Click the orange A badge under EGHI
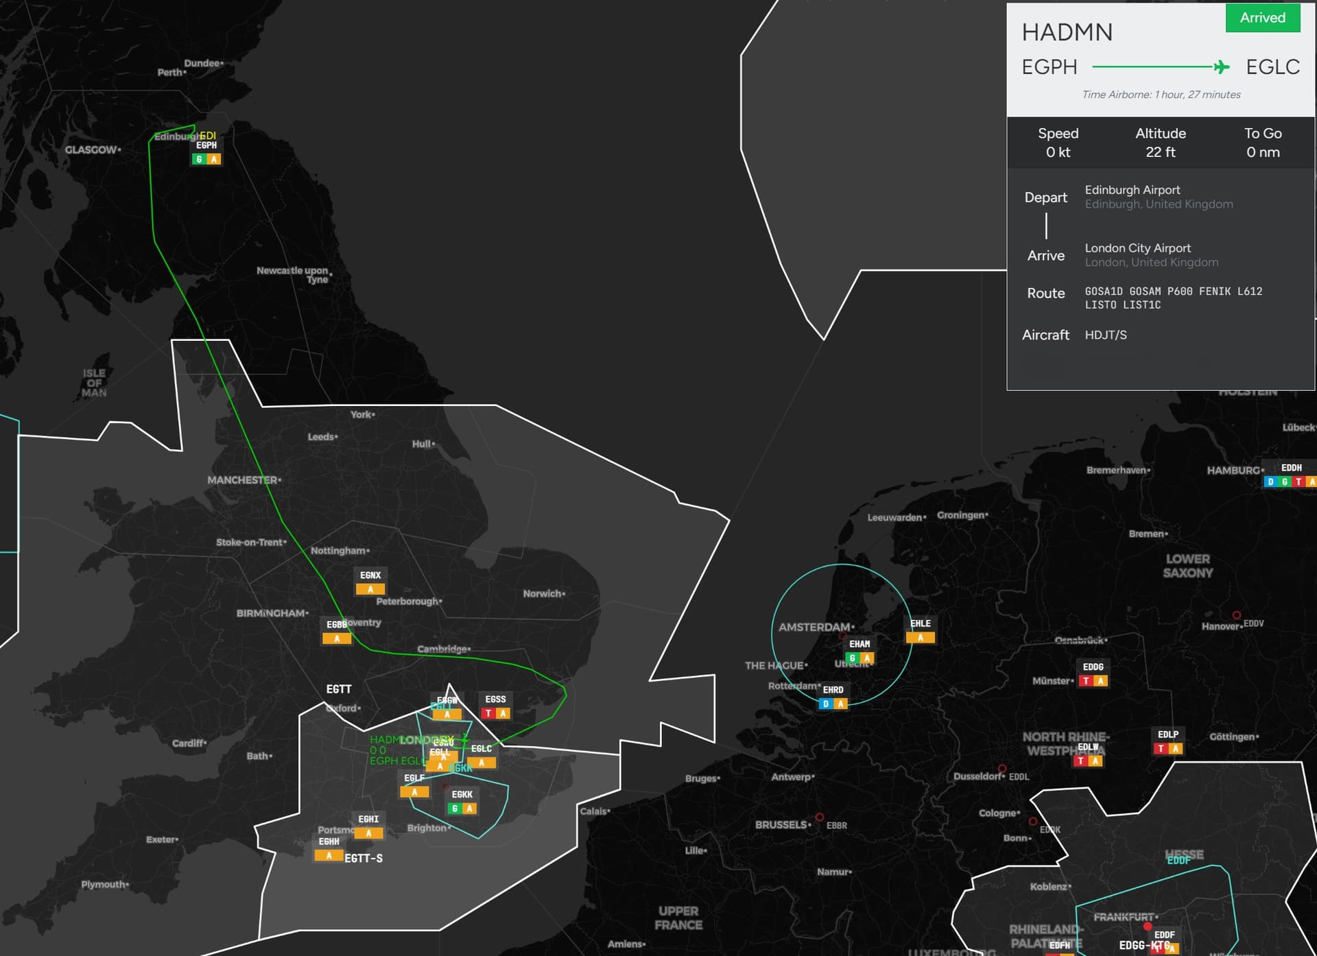1317x956 pixels. [x=368, y=833]
